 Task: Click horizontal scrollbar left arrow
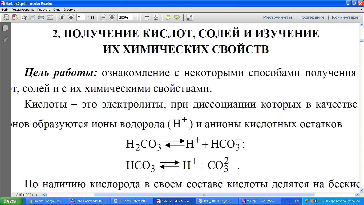(44, 195)
